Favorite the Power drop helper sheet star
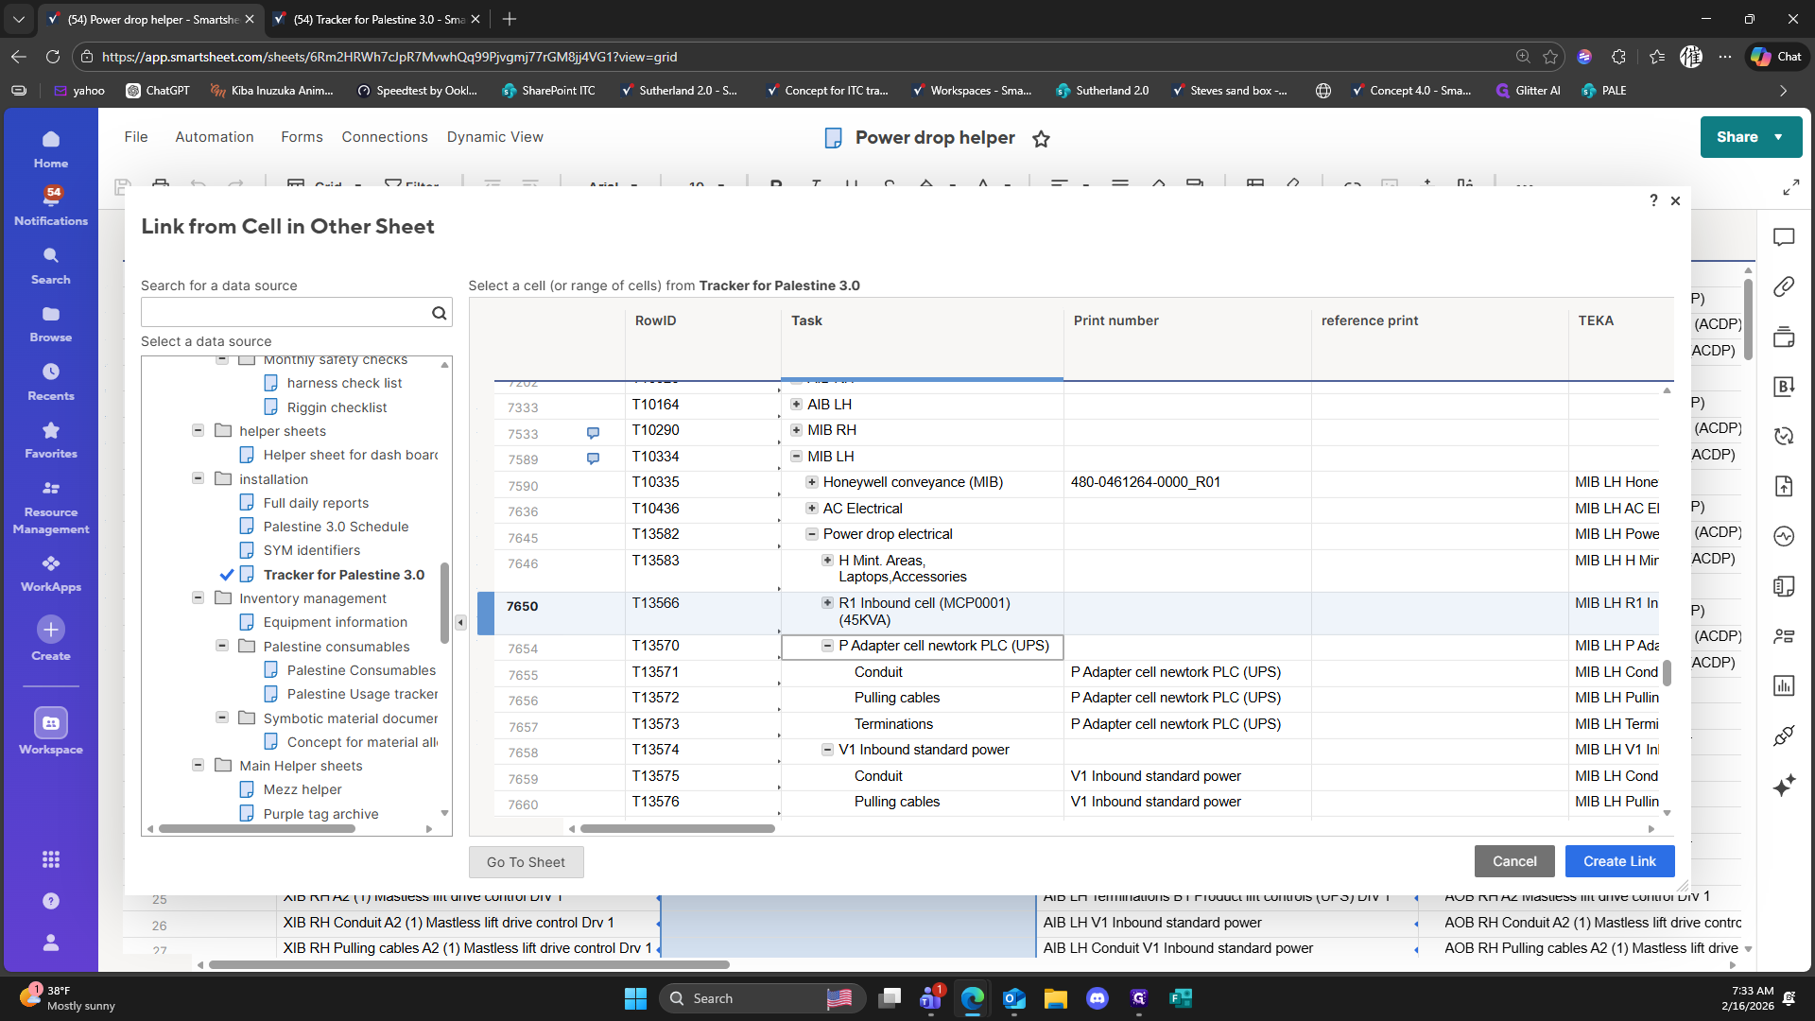The image size is (1815, 1021). point(1041,139)
